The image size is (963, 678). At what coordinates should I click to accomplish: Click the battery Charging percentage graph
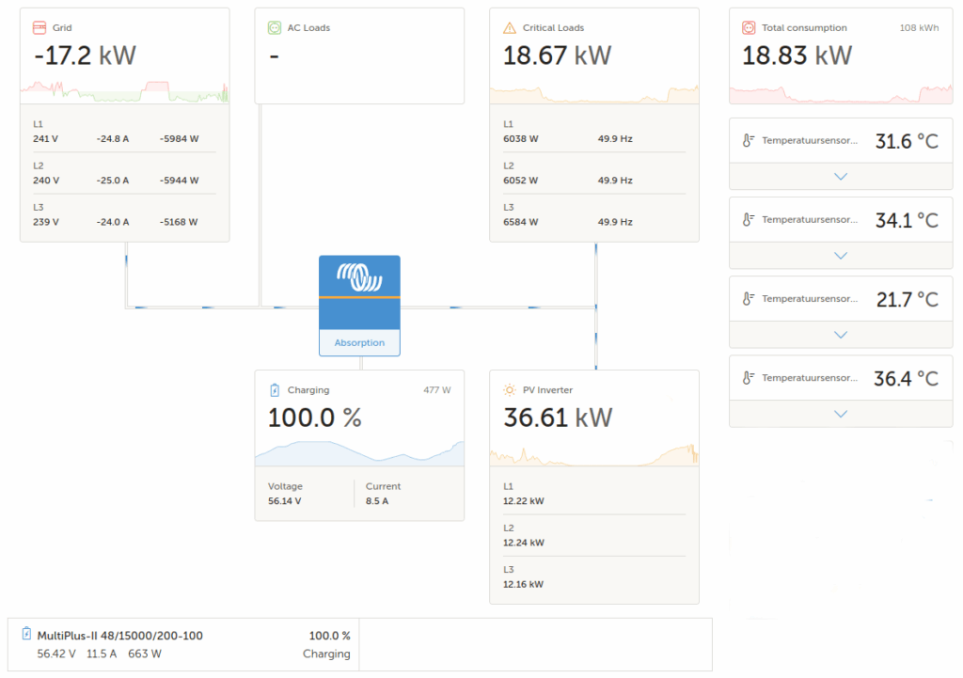click(x=359, y=452)
